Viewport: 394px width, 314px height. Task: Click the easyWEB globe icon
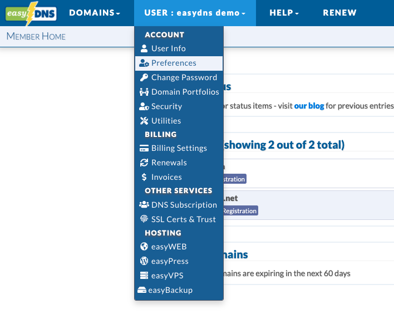point(144,247)
